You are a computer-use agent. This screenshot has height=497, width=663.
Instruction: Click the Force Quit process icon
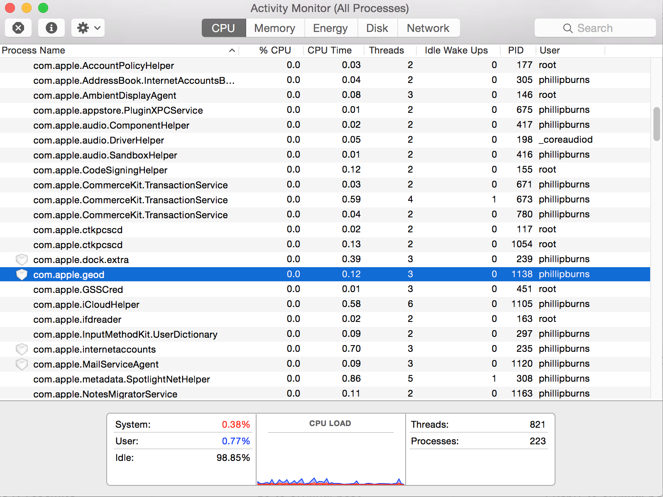18,28
